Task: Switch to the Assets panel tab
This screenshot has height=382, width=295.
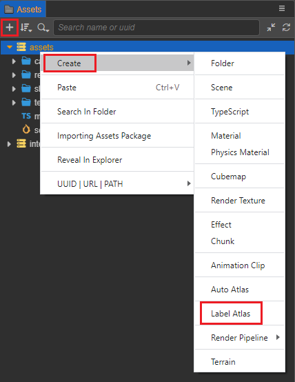Action: (x=23, y=9)
